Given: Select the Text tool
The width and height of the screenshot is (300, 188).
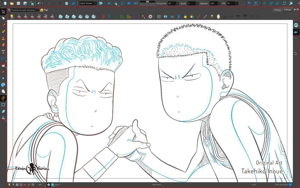Looking at the screenshot, I should click(3, 52).
